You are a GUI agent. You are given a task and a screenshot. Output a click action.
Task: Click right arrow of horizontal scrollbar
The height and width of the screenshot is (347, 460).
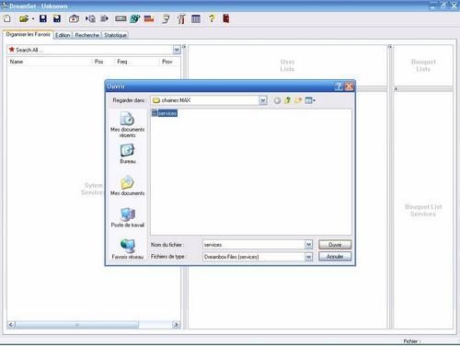(x=177, y=325)
